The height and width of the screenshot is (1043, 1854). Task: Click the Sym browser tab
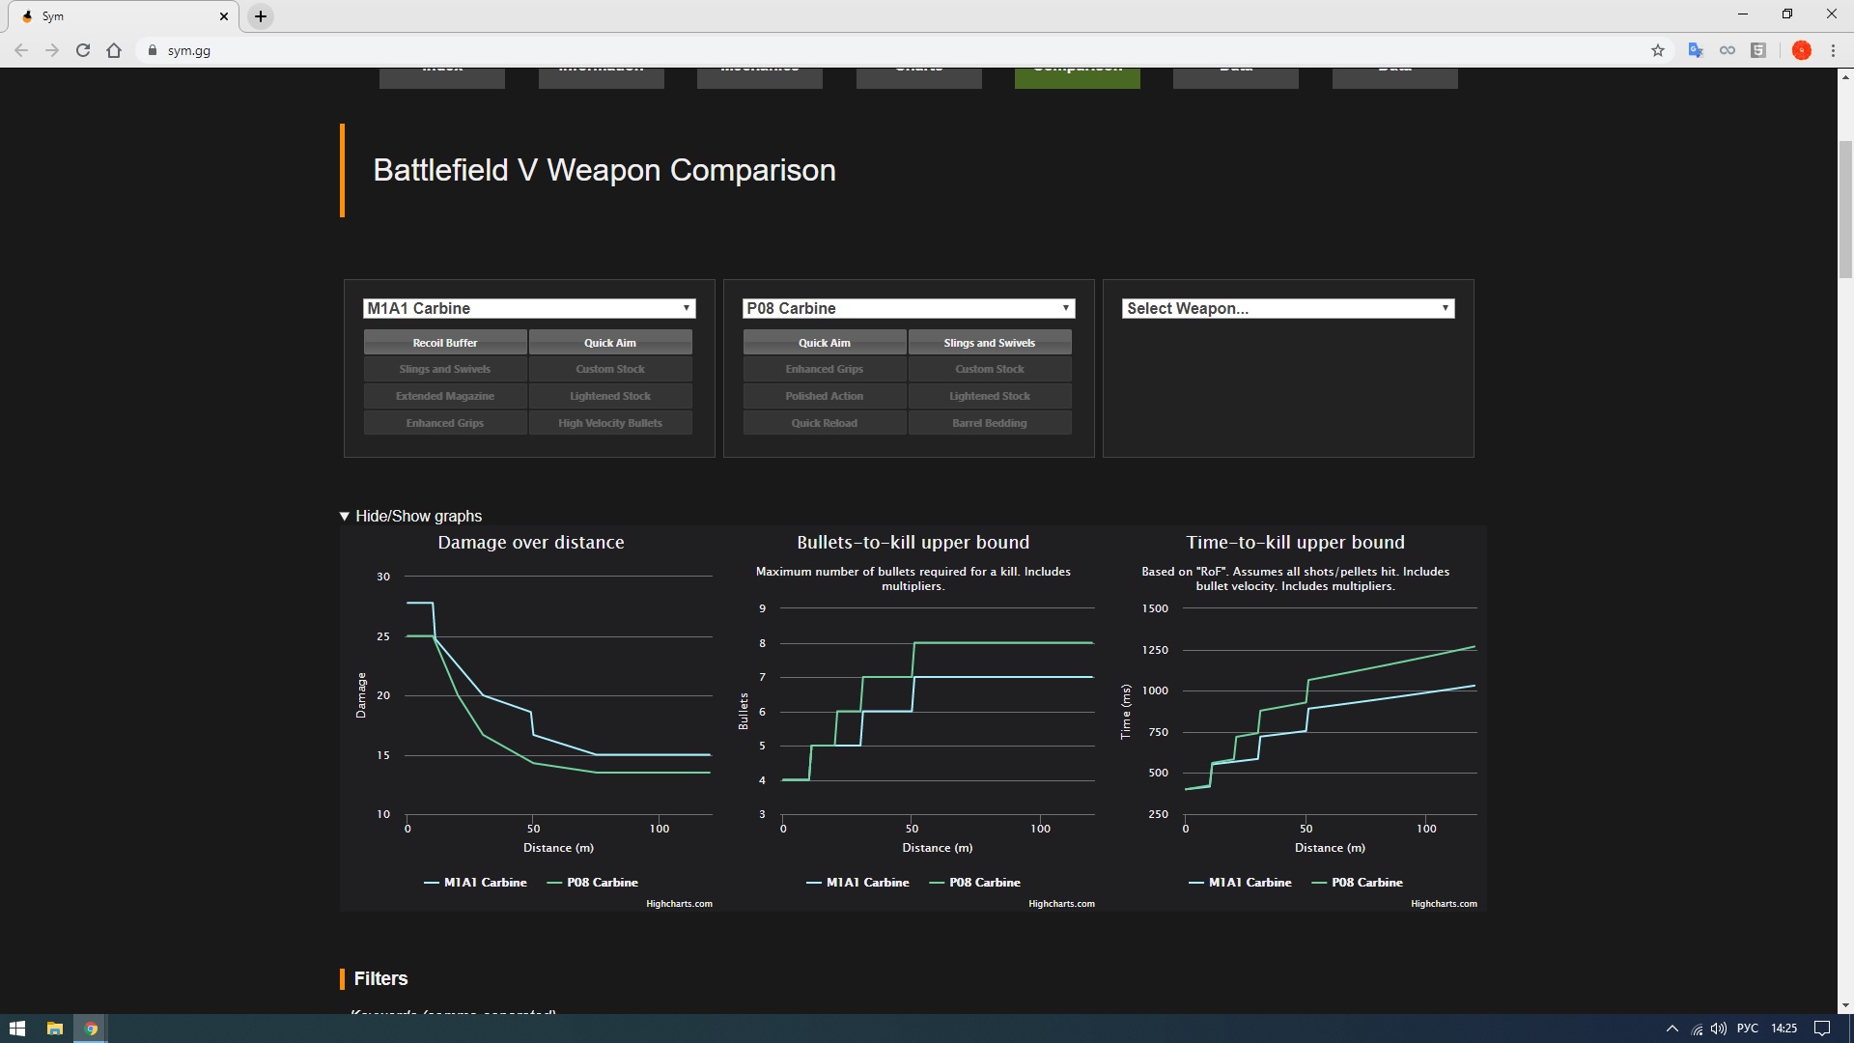click(x=116, y=16)
